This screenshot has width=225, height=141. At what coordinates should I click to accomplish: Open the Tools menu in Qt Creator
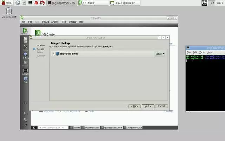click(63, 22)
